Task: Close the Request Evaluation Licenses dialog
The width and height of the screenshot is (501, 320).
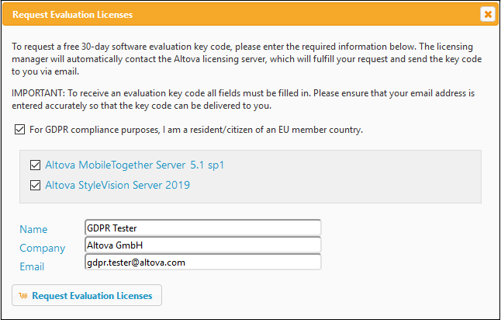Action: tap(488, 15)
